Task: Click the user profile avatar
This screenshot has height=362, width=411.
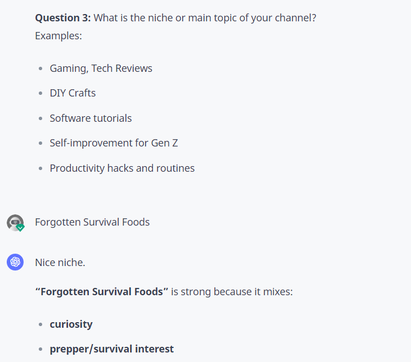Action: pos(15,222)
